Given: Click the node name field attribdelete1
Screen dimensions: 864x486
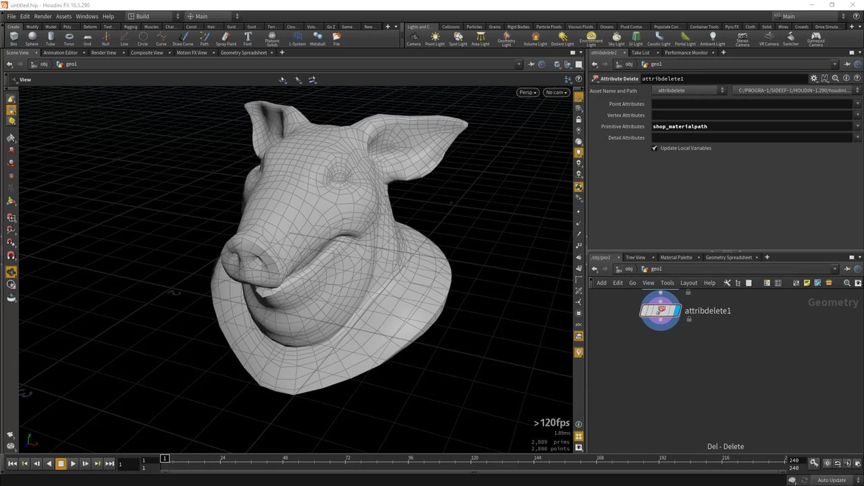Looking at the screenshot, I should pyautogui.click(x=724, y=78).
